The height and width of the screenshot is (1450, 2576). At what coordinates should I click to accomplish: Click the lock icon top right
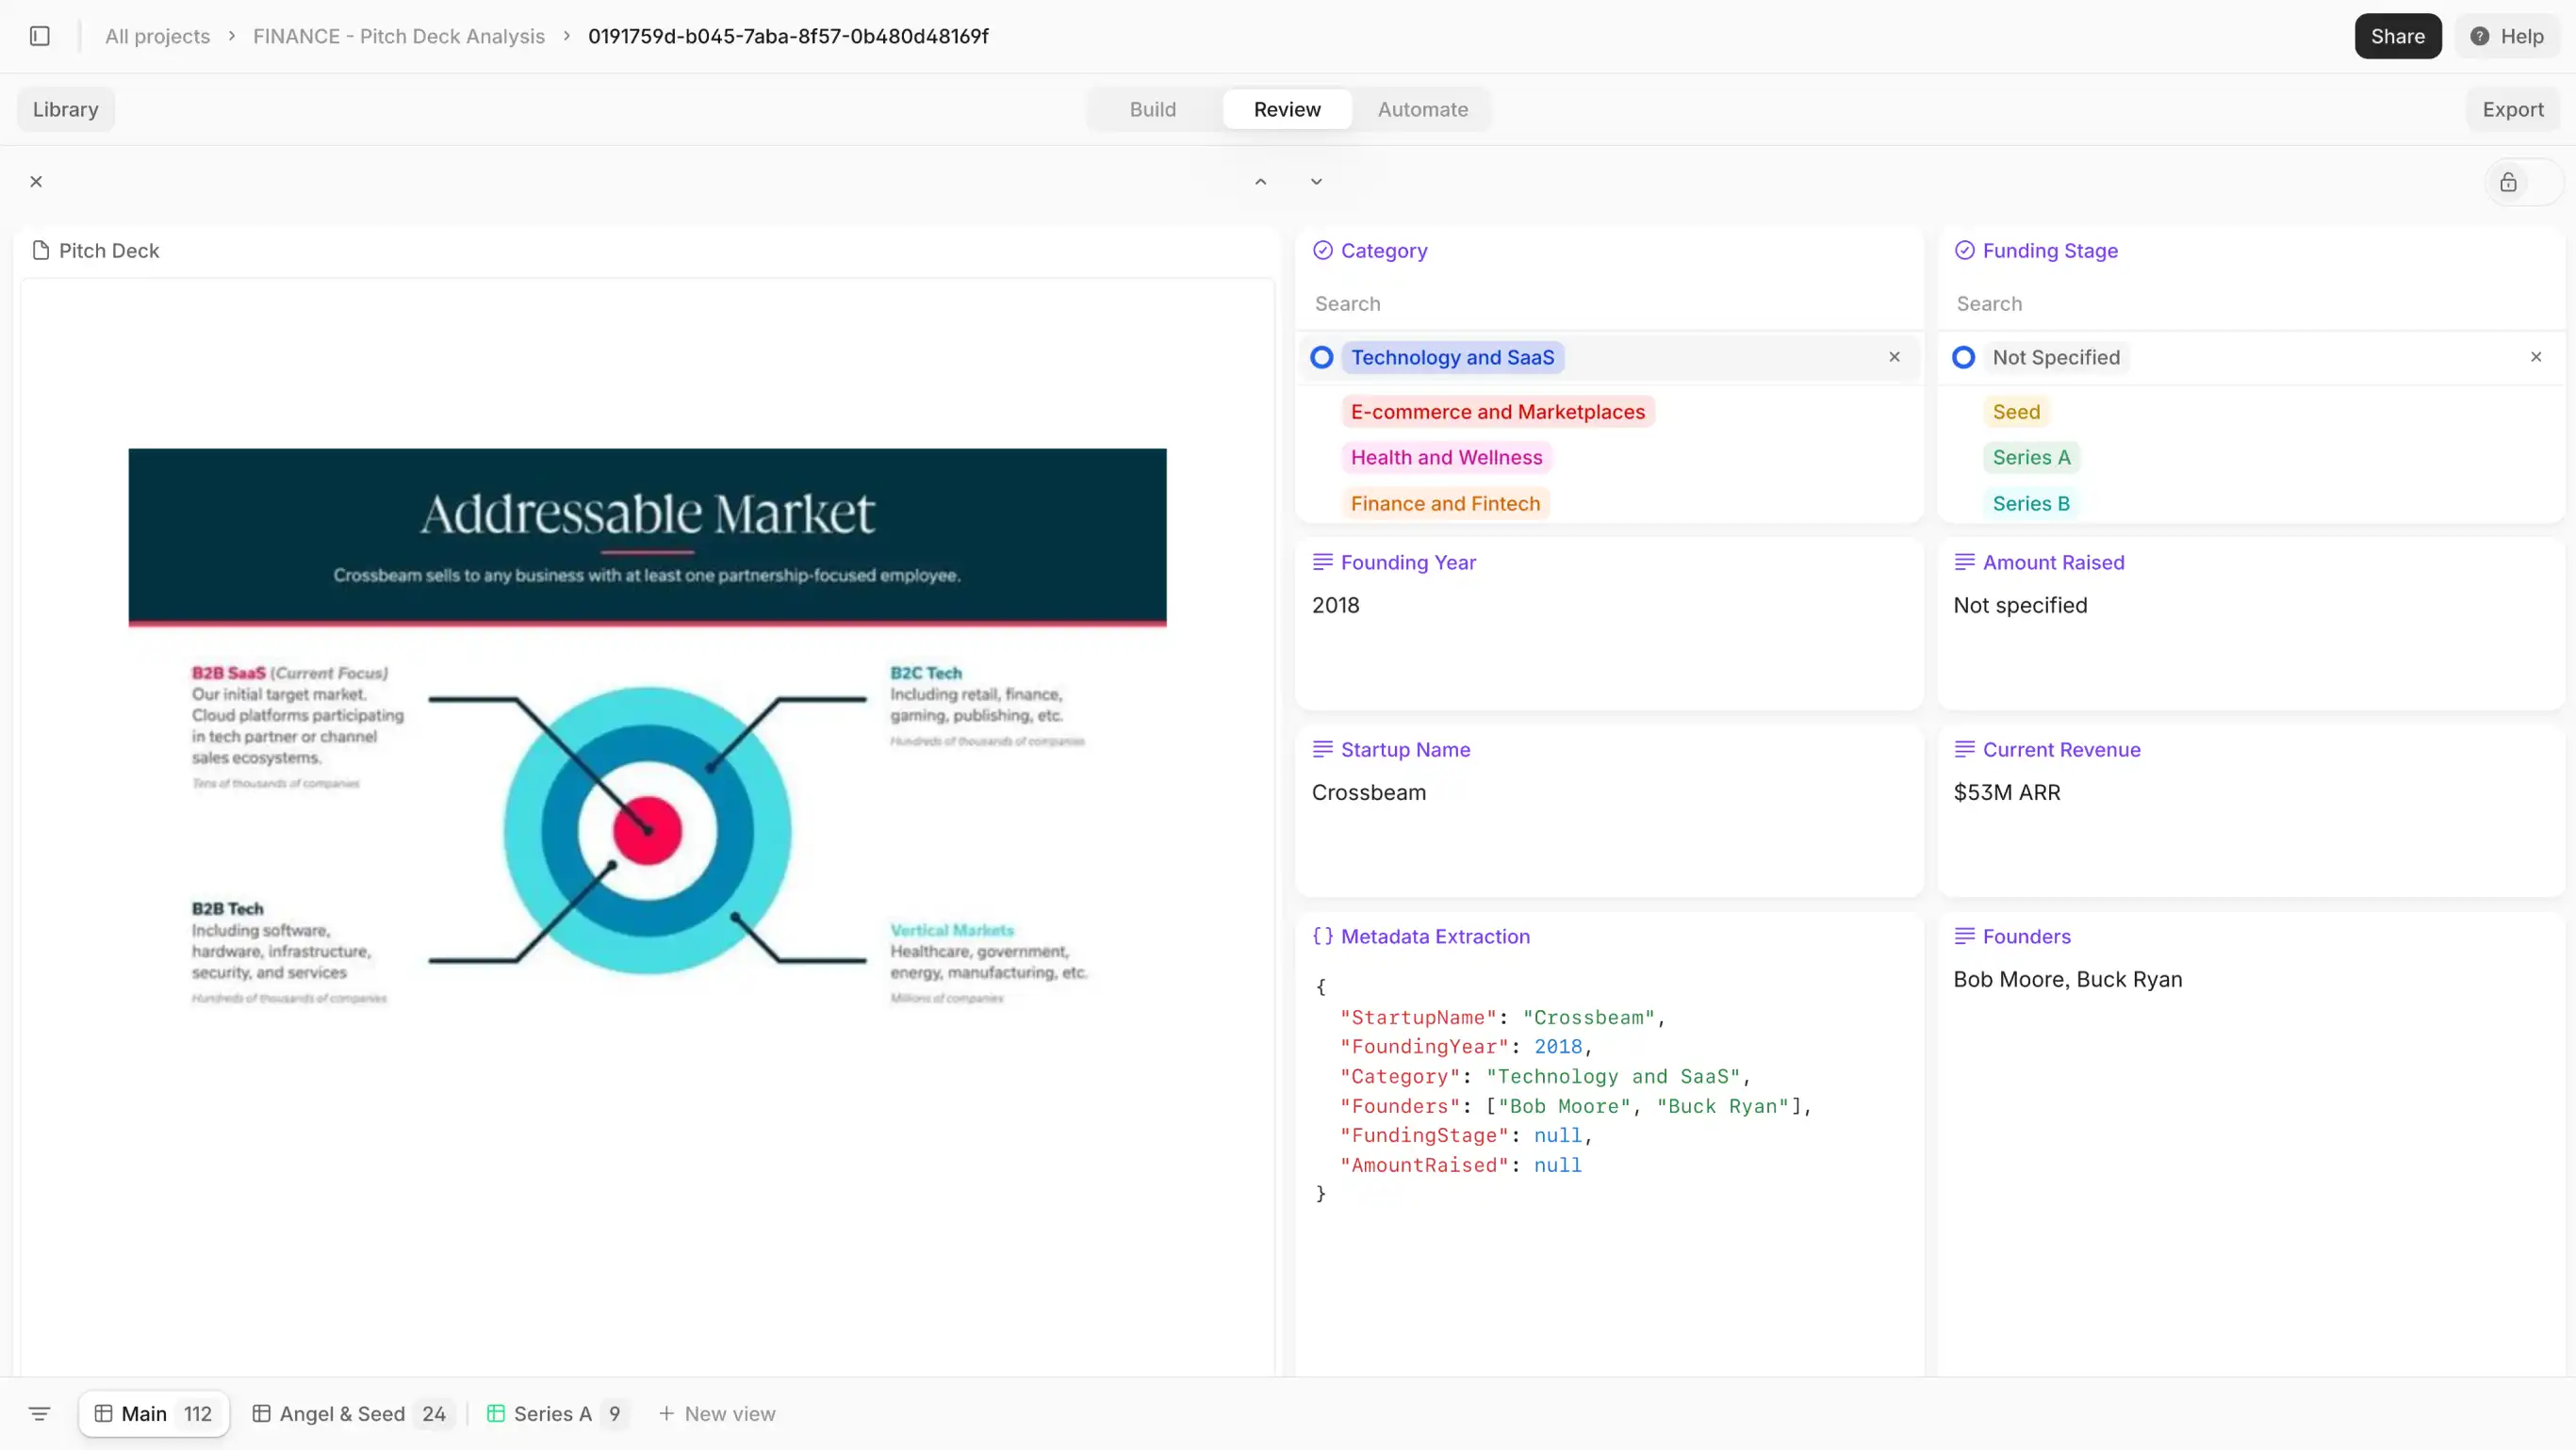2509,182
